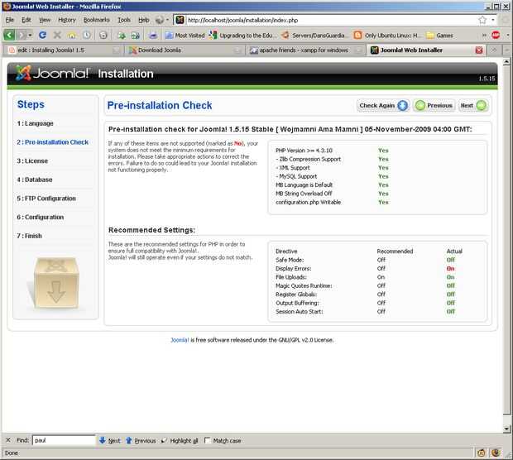Switch to the Installing Joomla! 1.5 tab
513x460 pixels.
coord(64,50)
